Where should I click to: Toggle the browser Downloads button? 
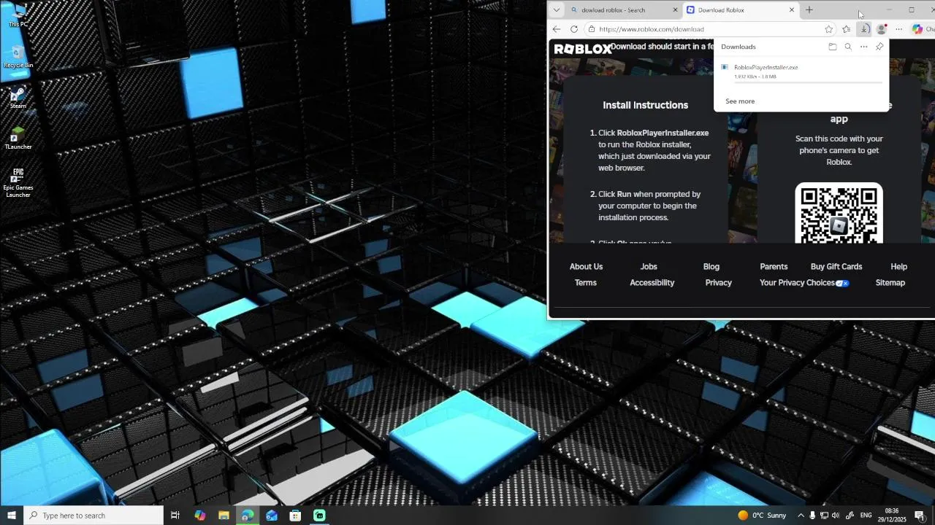864,29
